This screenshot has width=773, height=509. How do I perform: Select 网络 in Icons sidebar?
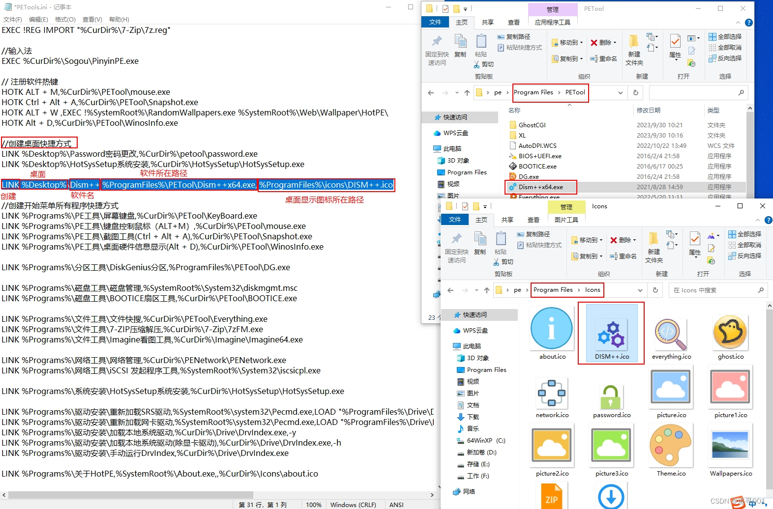point(464,492)
